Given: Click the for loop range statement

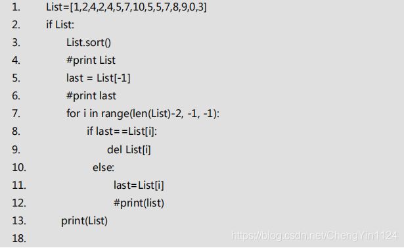Looking at the screenshot, I should pos(143,114).
